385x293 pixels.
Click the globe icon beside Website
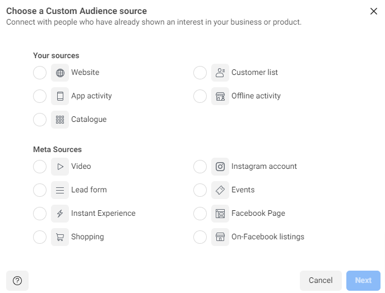[x=60, y=73]
